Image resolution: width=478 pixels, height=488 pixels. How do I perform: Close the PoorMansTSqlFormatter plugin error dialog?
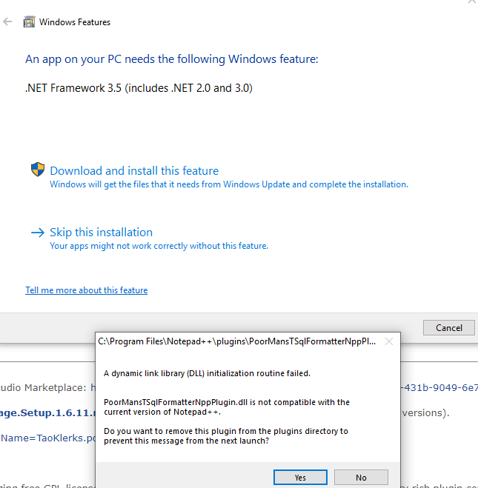(388, 341)
